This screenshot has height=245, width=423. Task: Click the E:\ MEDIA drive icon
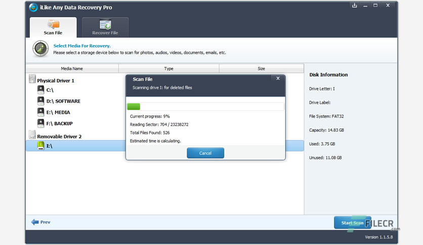click(x=41, y=112)
